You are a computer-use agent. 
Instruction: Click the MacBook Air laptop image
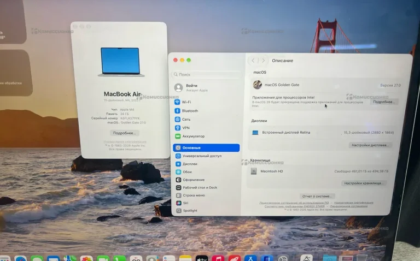[120, 62]
